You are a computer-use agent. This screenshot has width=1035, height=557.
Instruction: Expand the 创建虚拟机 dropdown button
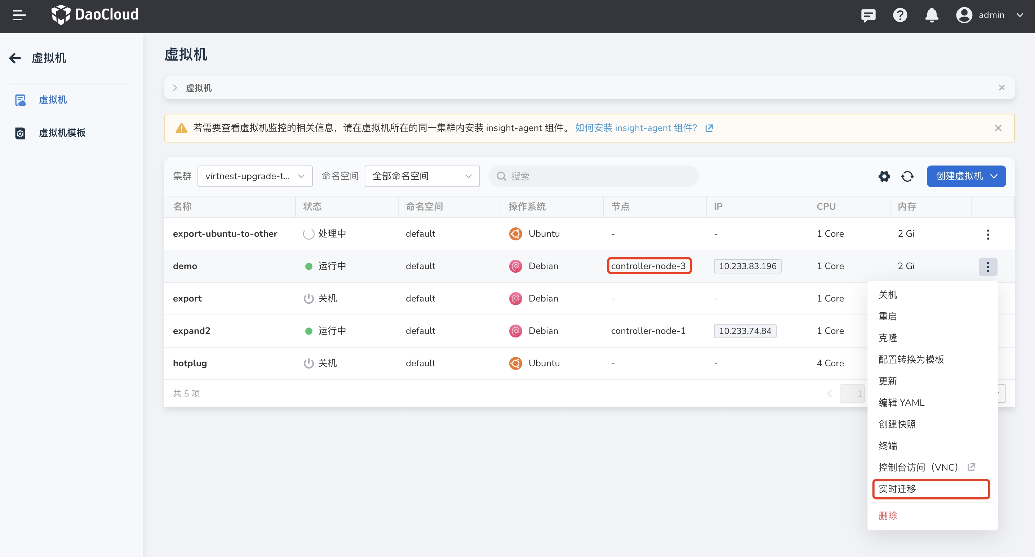click(966, 176)
